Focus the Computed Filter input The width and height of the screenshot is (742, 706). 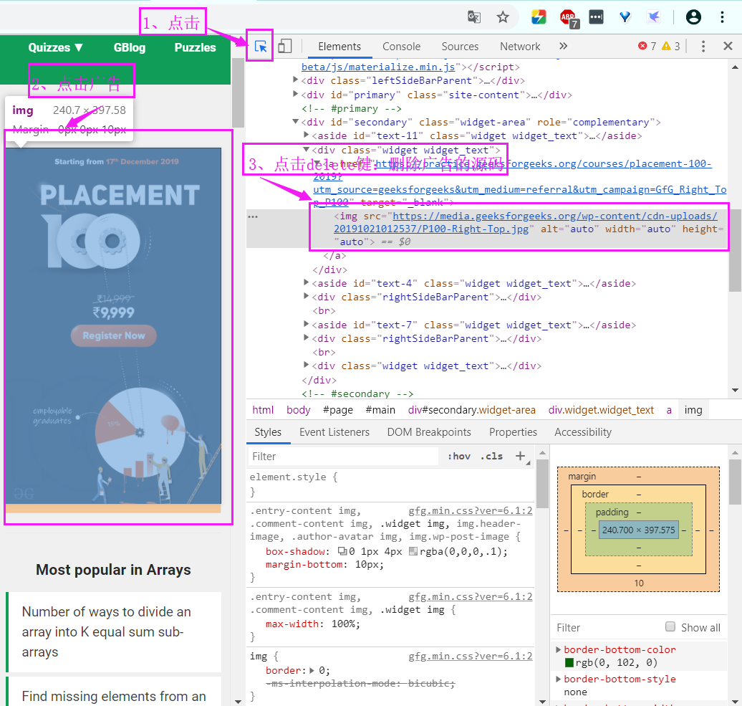(608, 627)
